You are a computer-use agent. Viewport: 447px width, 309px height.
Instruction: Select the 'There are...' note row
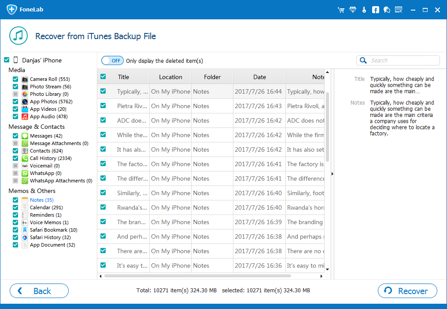(211, 251)
